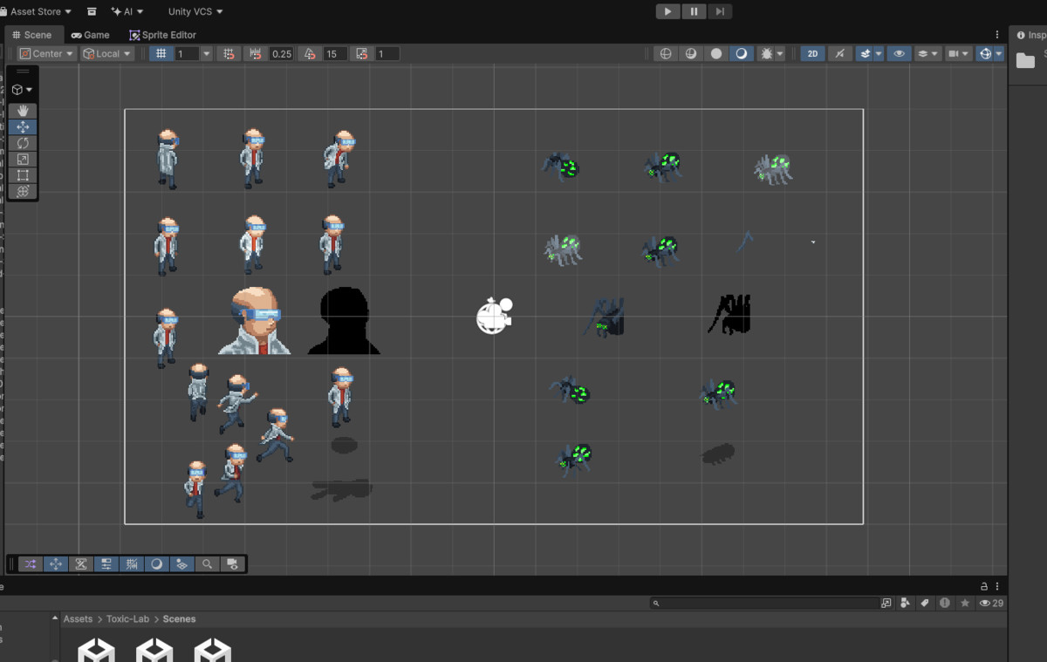Viewport: 1047px width, 662px height.
Task: Open the tool overlay cube dropdown
Action: tap(23, 90)
